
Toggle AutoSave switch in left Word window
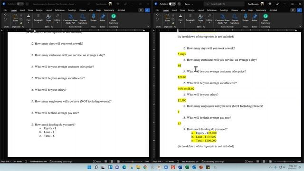pyautogui.click(x=20, y=4)
